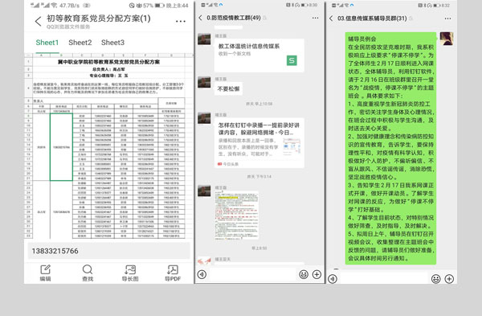482x316 pixels.
Task: Tap the back arrow in spreadsheet viewer
Action: 38,21
